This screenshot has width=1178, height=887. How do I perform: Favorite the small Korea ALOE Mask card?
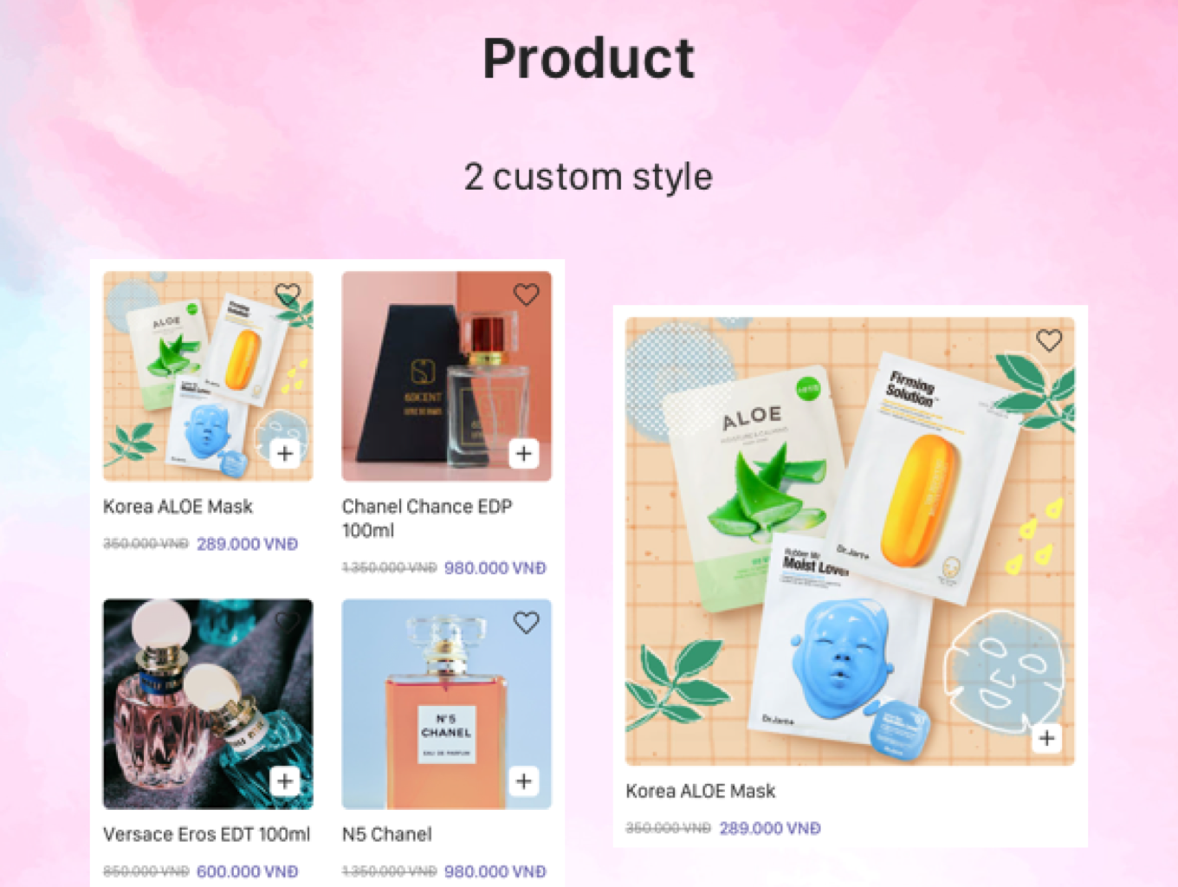pyautogui.click(x=288, y=295)
